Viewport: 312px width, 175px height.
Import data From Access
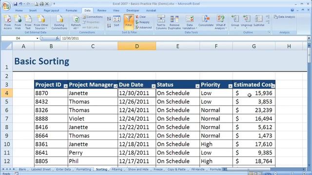[8, 22]
